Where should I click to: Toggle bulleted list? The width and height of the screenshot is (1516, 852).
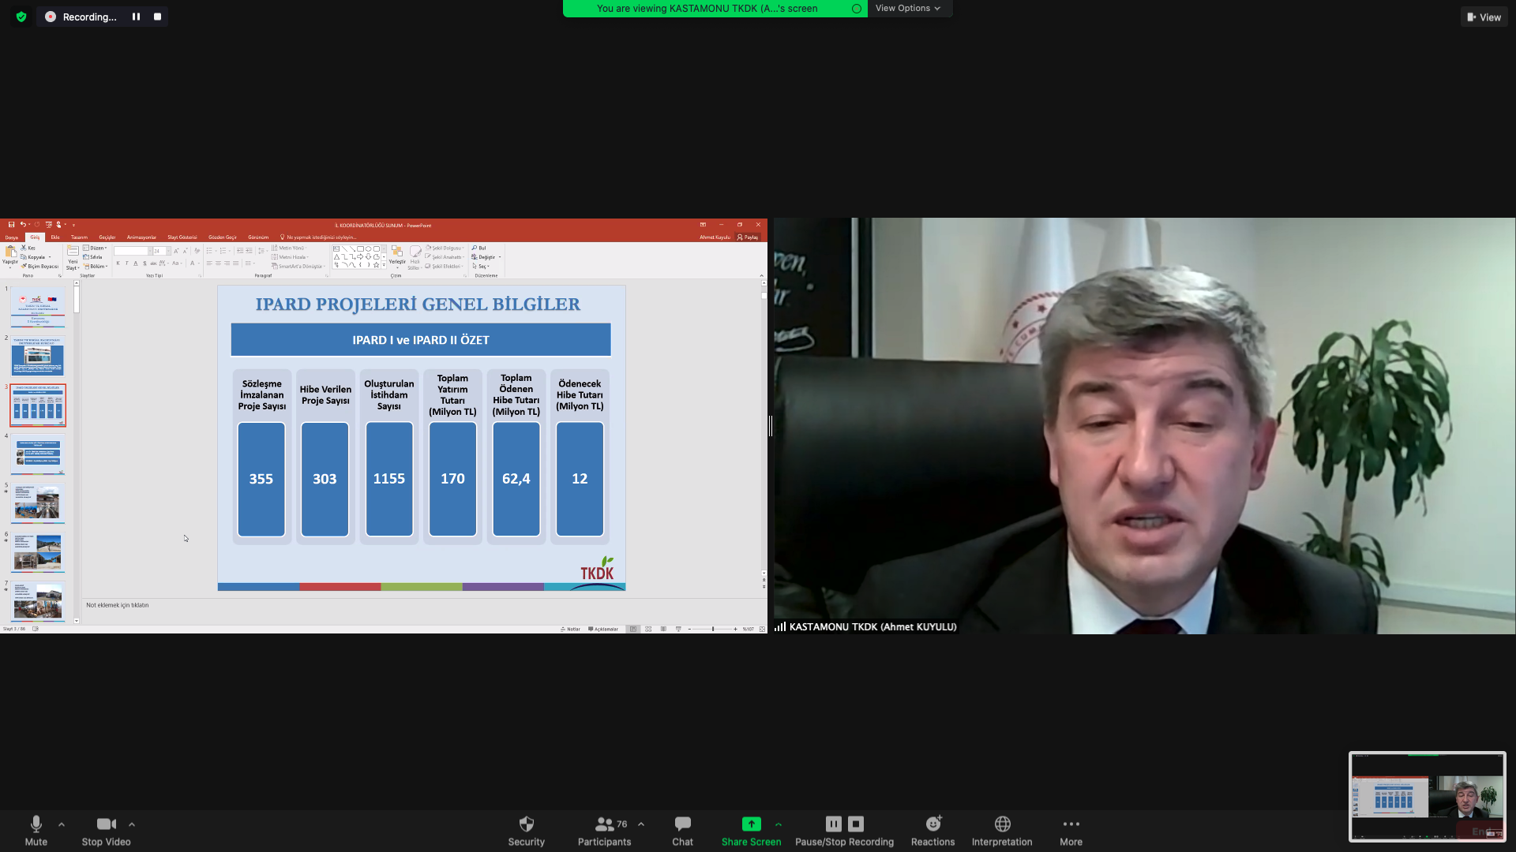(x=209, y=251)
